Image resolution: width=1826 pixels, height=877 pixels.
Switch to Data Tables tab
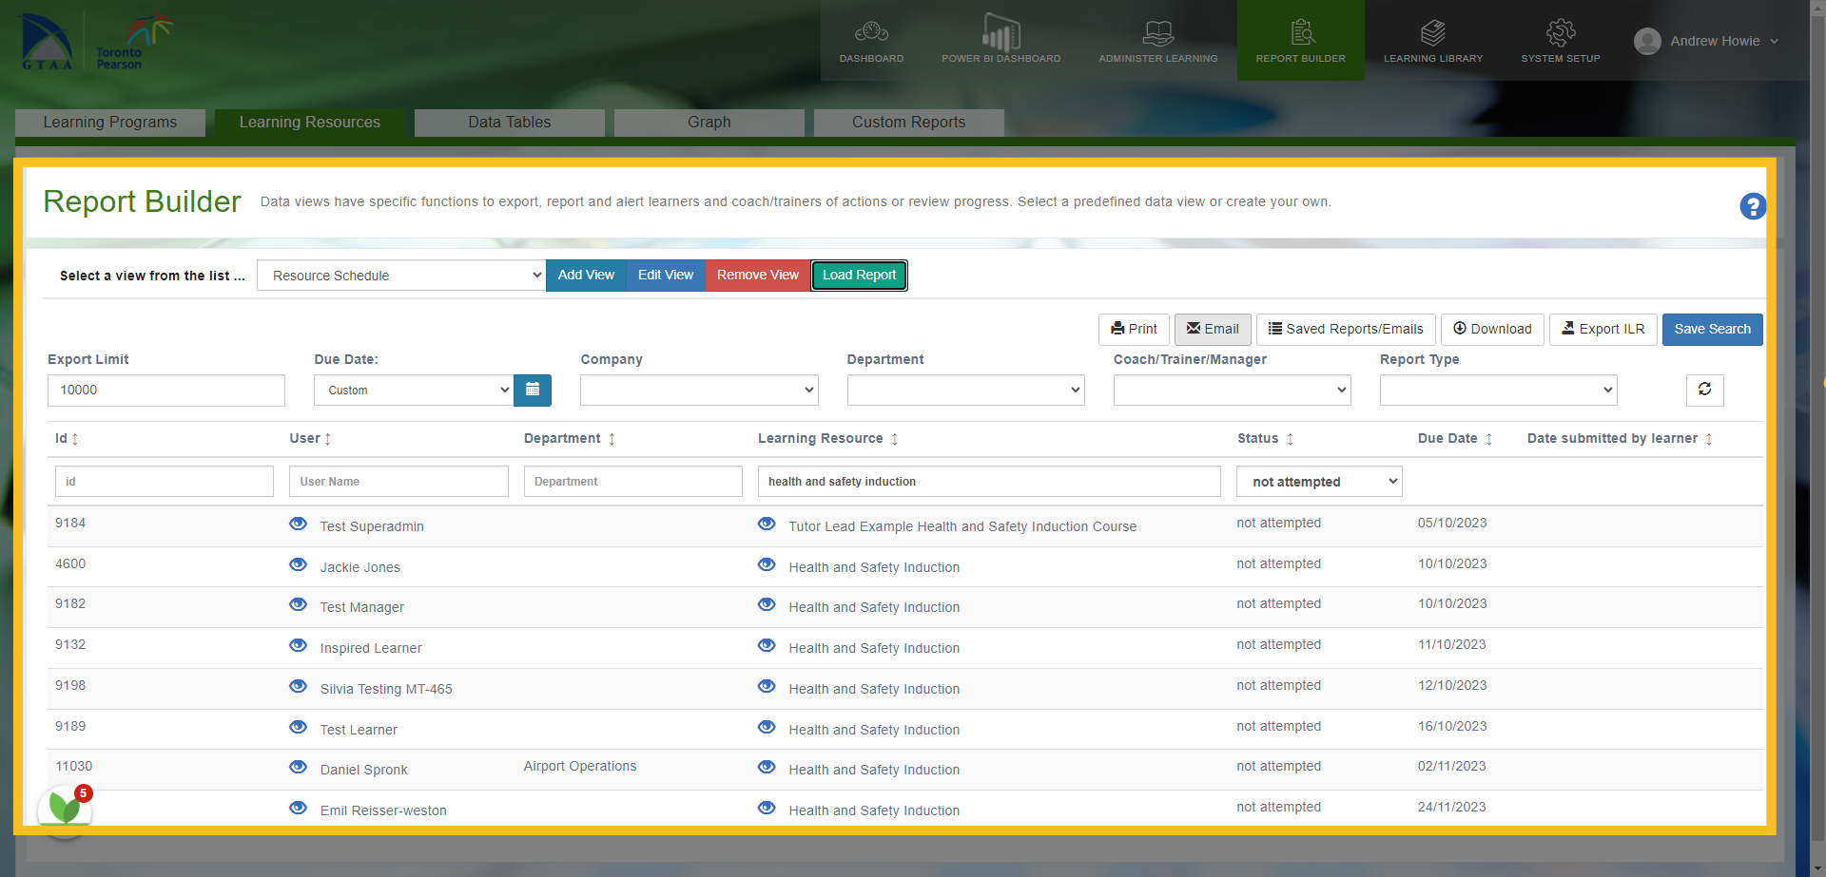tap(510, 123)
